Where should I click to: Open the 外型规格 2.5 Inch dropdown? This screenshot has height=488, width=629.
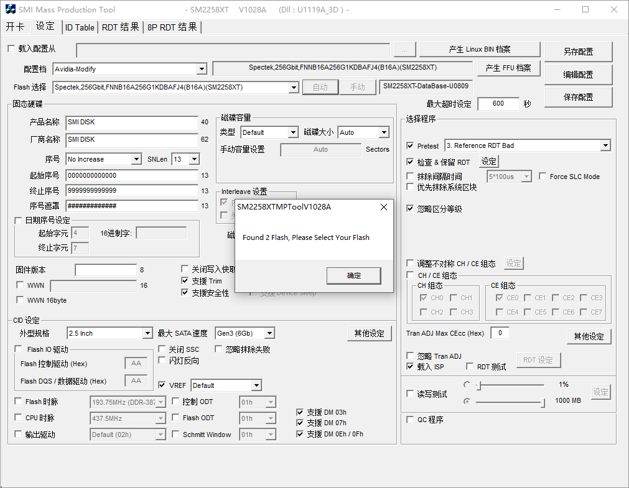click(x=147, y=334)
